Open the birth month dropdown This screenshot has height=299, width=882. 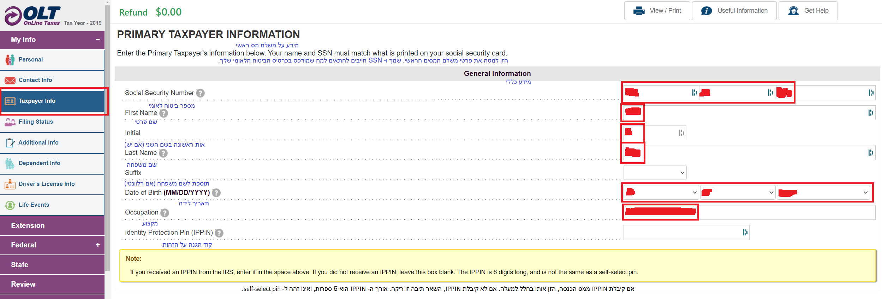pyautogui.click(x=661, y=192)
